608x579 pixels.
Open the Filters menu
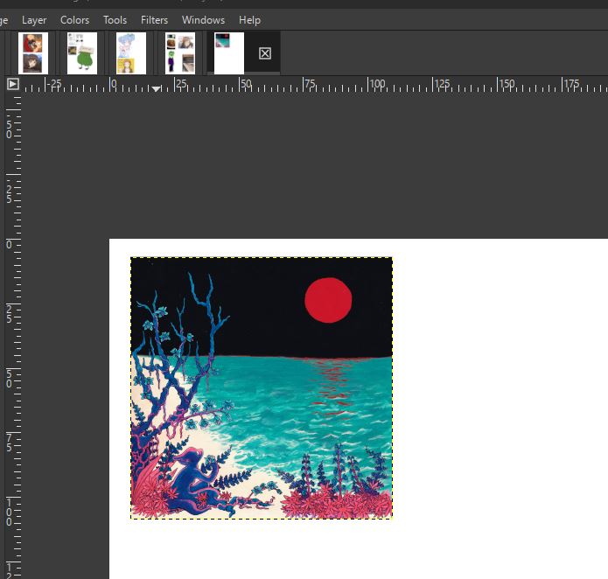click(x=154, y=20)
